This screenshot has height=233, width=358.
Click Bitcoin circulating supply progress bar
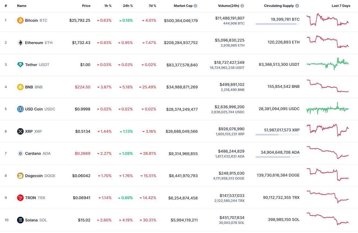point(278,24)
